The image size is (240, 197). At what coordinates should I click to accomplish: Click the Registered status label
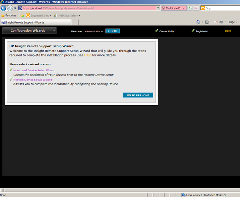coord(202,31)
